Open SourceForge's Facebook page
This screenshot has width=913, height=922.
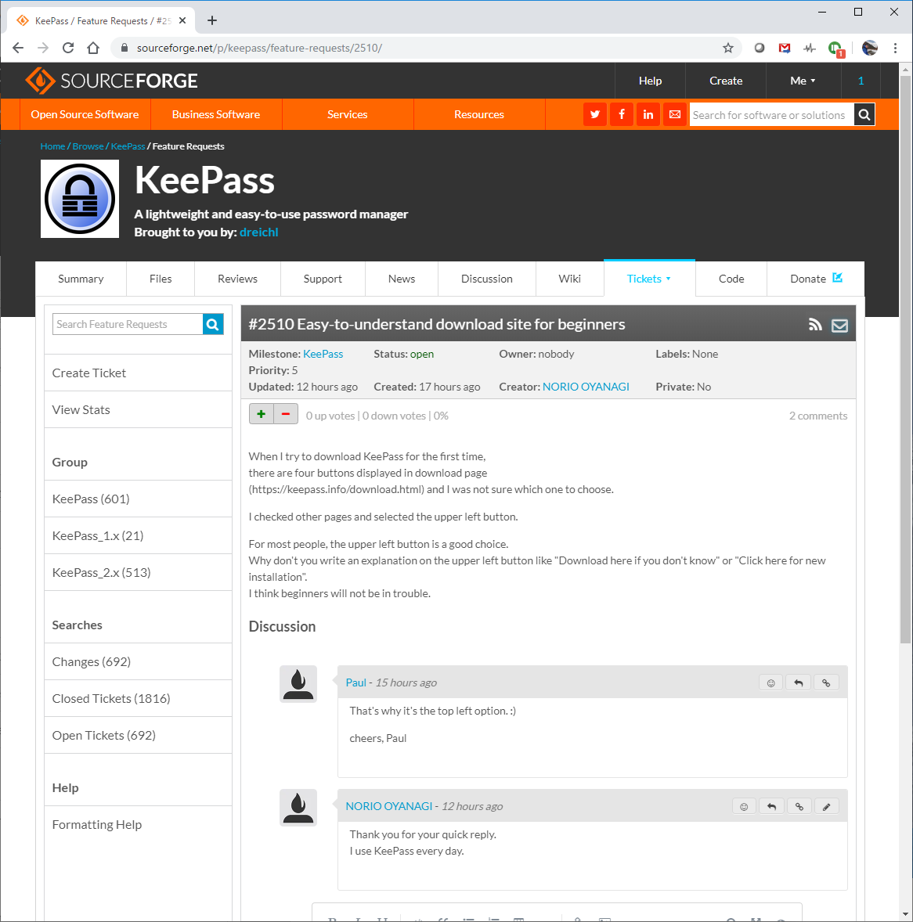(621, 114)
